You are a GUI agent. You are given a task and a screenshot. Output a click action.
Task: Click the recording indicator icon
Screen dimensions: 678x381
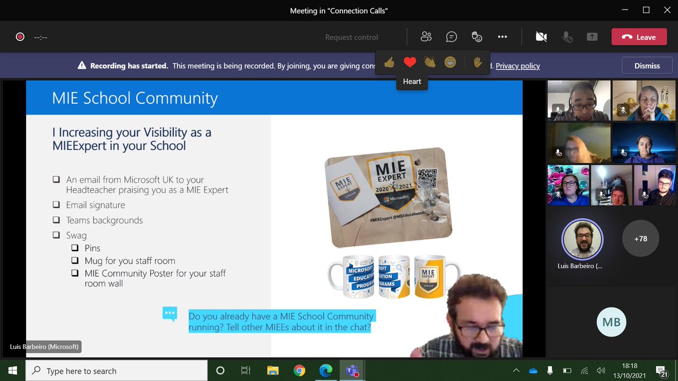tap(20, 37)
